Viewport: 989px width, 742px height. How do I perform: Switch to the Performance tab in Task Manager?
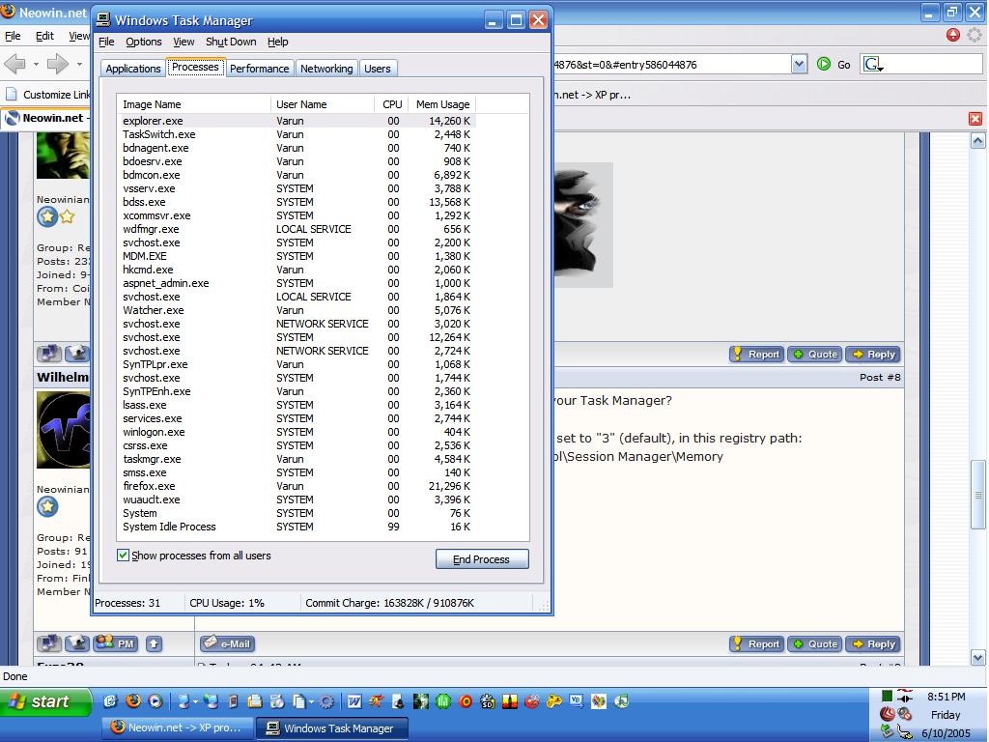point(259,69)
